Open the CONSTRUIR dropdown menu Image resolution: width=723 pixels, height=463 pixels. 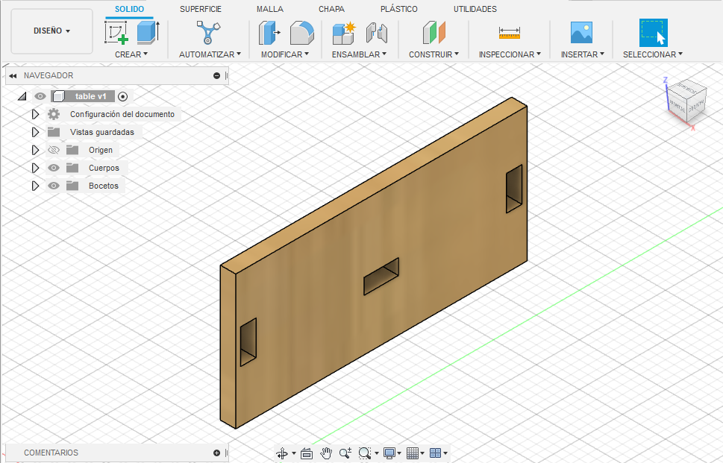click(434, 54)
